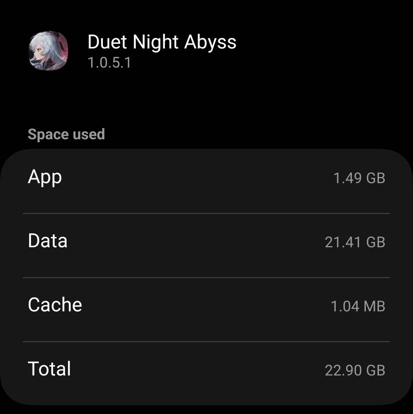The height and width of the screenshot is (414, 413).
Task: Tap the App label text
Action: pos(45,177)
